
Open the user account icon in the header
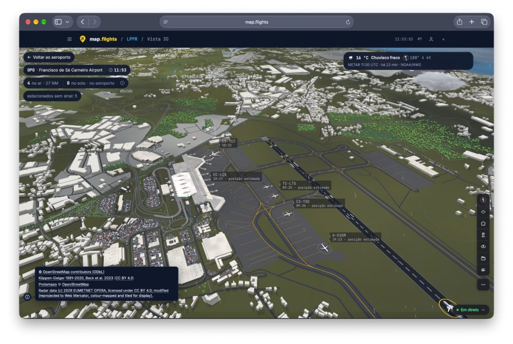click(x=431, y=39)
